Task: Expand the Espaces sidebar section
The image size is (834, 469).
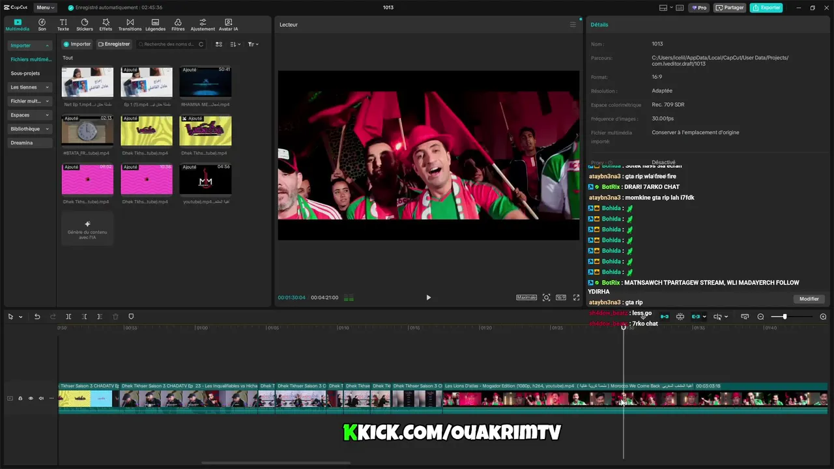Action: point(30,115)
